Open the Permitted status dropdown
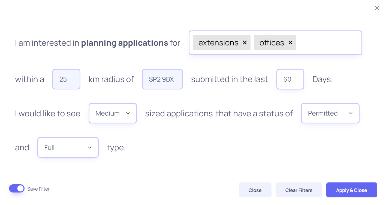Screen dimensions: 386x205 tap(330, 113)
